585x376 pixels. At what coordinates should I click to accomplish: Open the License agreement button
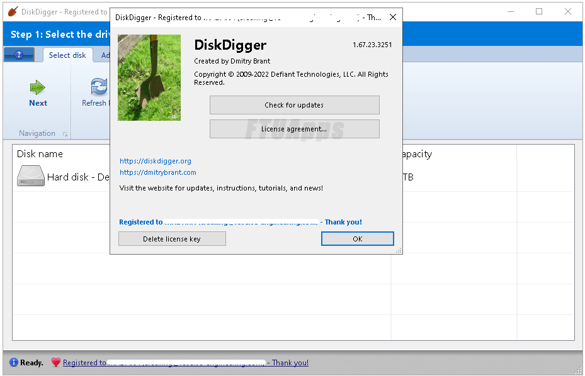coord(294,129)
